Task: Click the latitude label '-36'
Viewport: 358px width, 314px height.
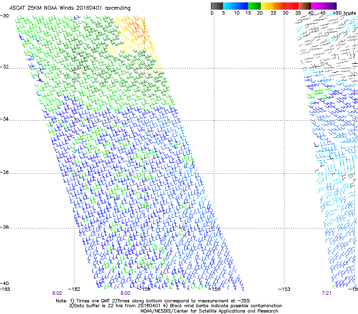Action: coord(4,172)
